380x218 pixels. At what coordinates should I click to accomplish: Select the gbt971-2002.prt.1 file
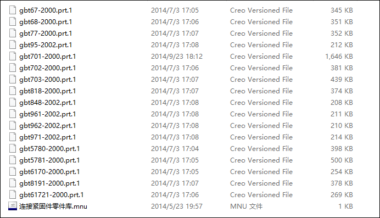(47, 137)
